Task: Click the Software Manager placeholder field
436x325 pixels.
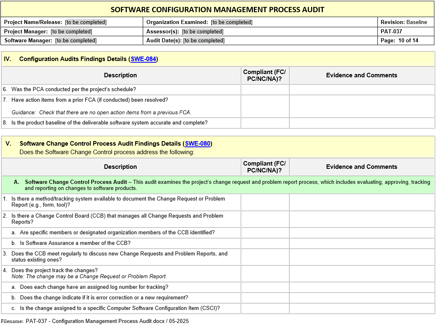Action: click(76, 40)
